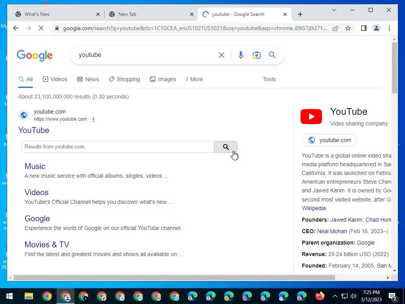This screenshot has width=405, height=304.
Task: Select the All results tab
Action: pyautogui.click(x=26, y=79)
